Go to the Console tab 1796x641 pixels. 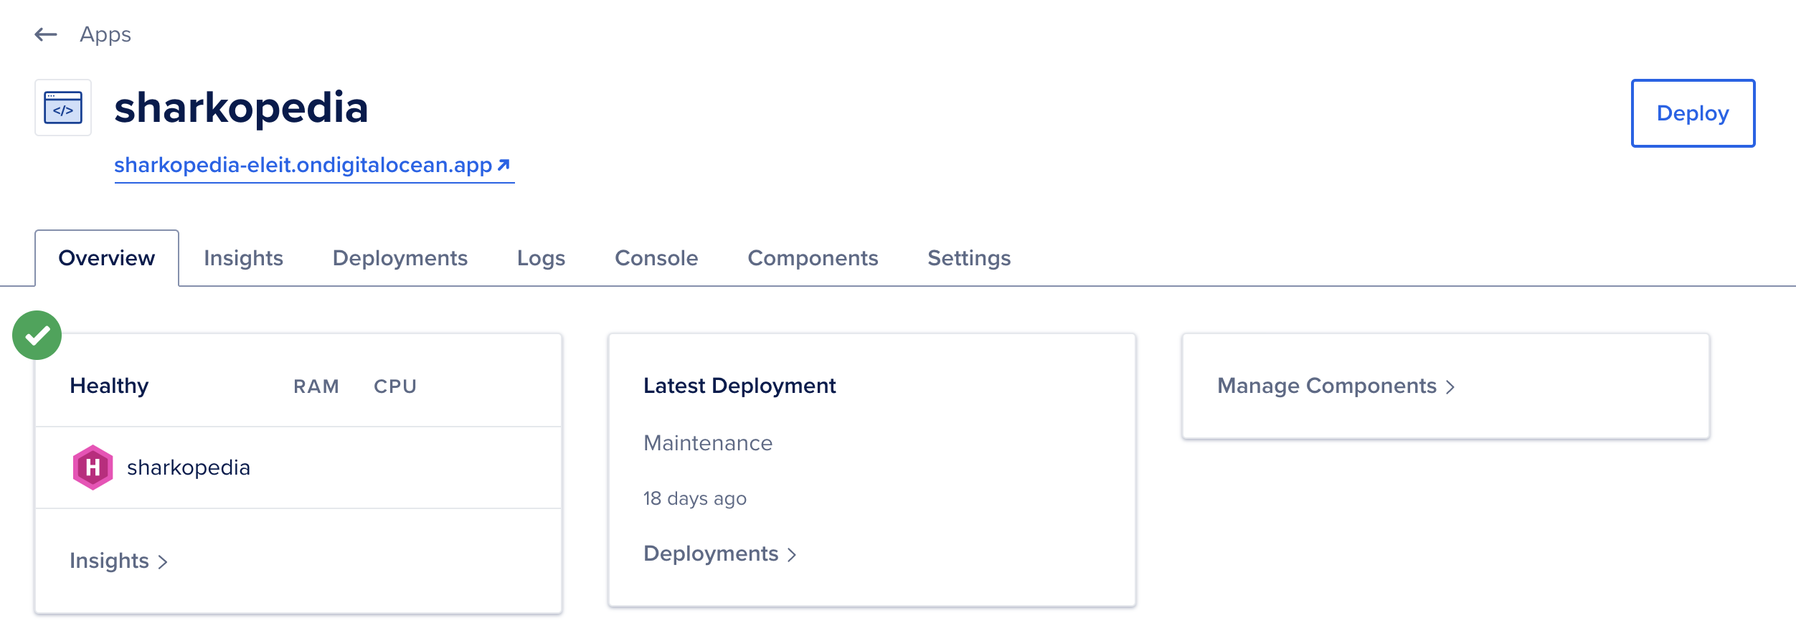click(656, 258)
